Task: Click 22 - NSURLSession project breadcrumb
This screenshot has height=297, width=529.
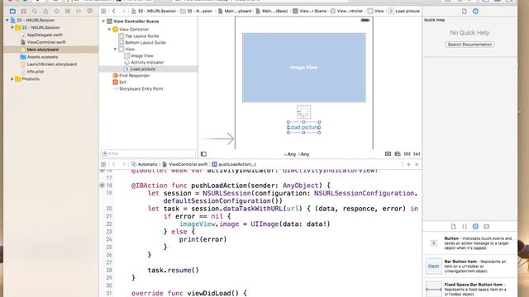Action: click(154, 11)
